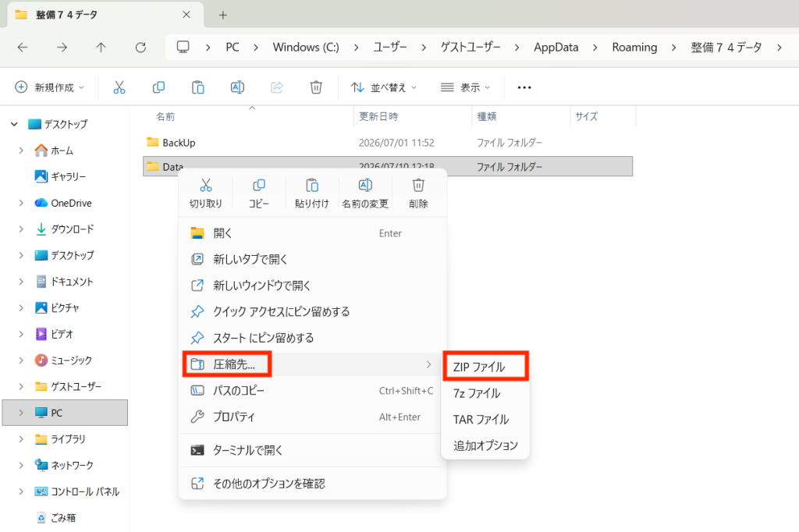The height and width of the screenshot is (532, 799).
Task: Open a new tab with plus button
Action: click(x=222, y=15)
